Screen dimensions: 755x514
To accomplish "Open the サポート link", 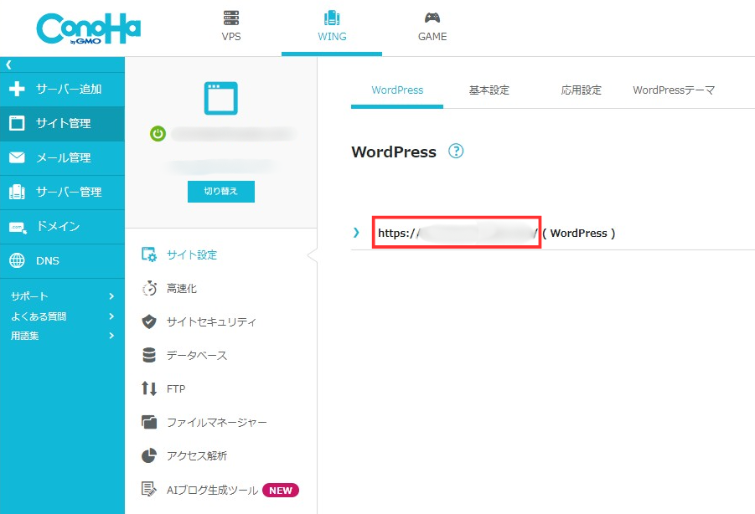I will [29, 296].
